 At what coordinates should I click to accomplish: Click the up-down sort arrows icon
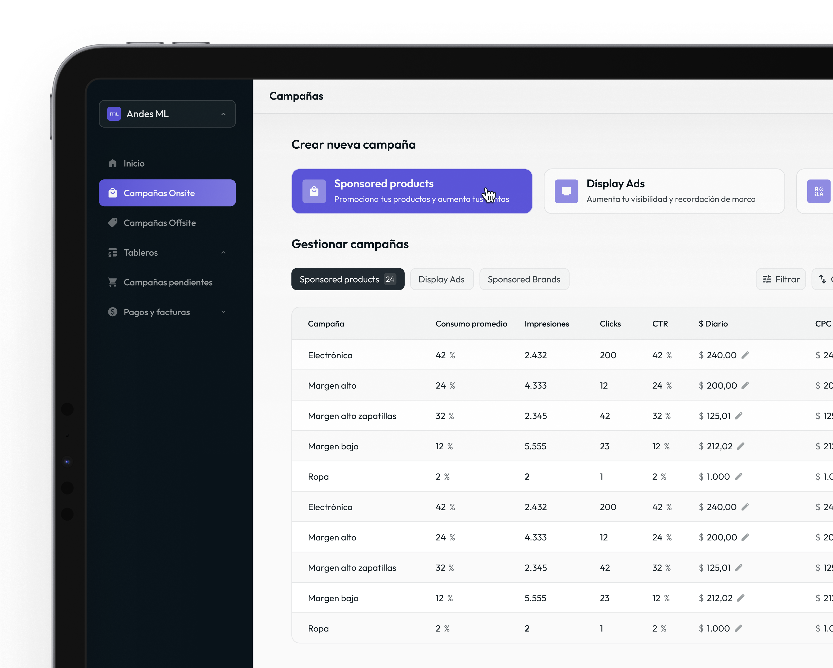point(822,279)
